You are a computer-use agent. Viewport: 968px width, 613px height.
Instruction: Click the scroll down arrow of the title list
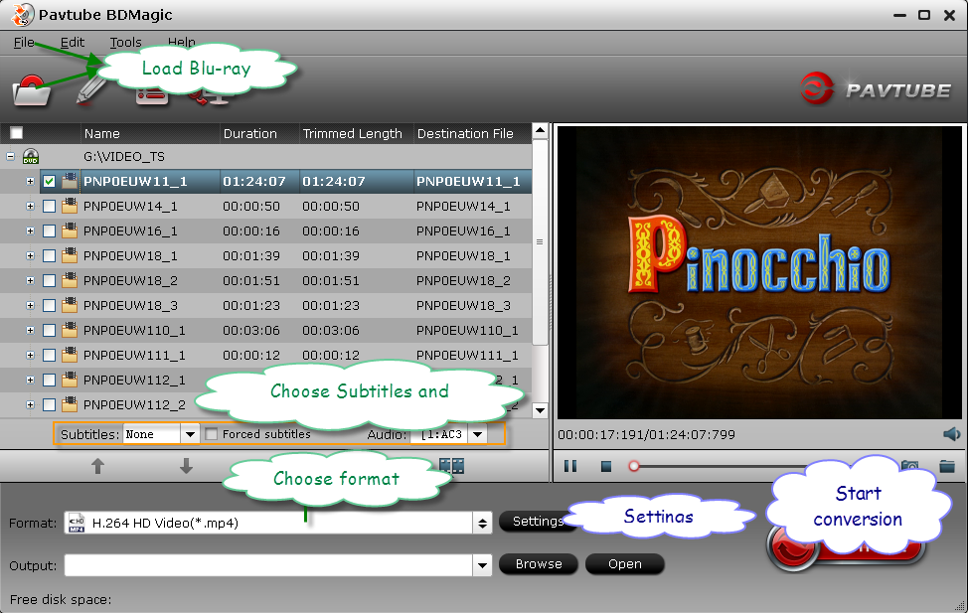540,410
